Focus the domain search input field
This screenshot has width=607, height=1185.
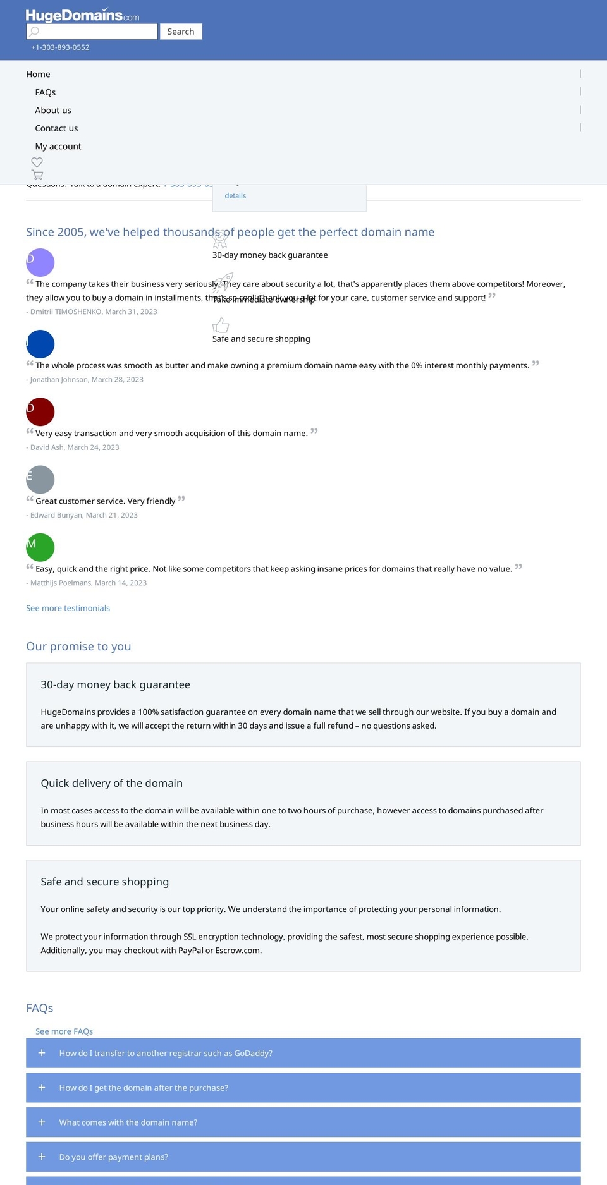click(92, 32)
